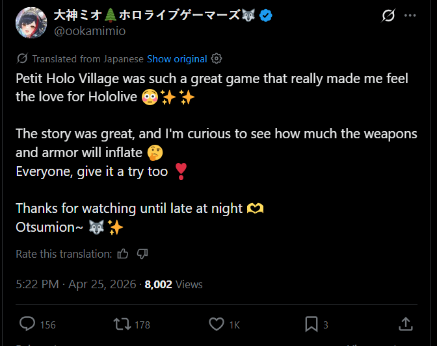Image resolution: width=437 pixels, height=346 pixels.
Task: Click the repost arrows icon
Action: point(122,325)
